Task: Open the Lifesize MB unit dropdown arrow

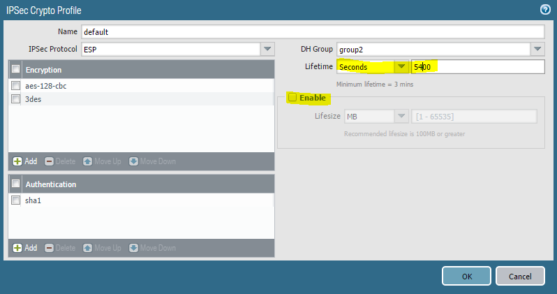Action: (x=401, y=116)
